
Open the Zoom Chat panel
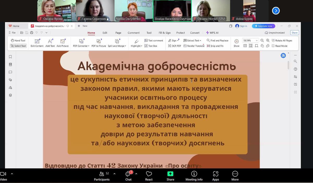tap(128, 176)
